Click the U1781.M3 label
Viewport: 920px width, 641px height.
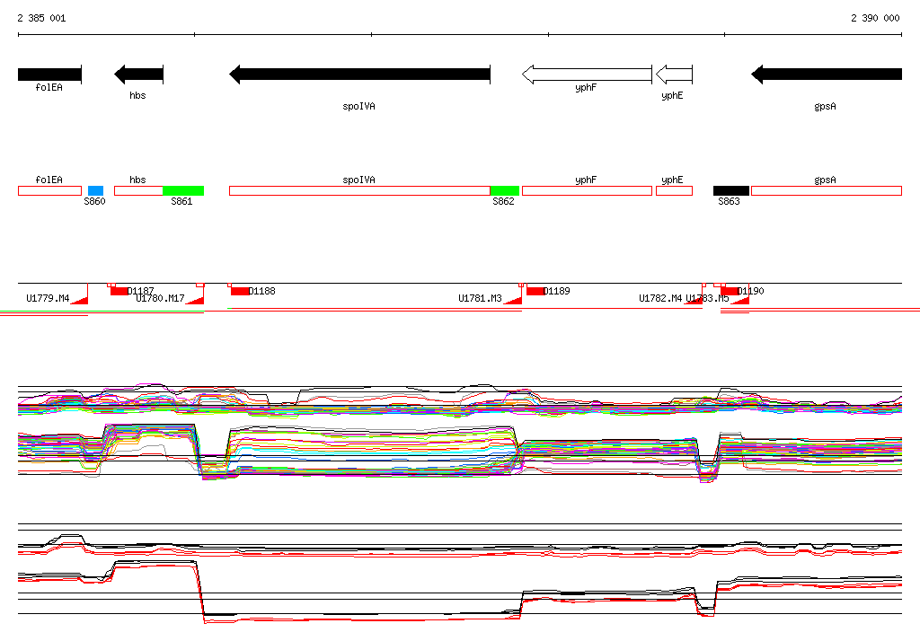pos(480,299)
